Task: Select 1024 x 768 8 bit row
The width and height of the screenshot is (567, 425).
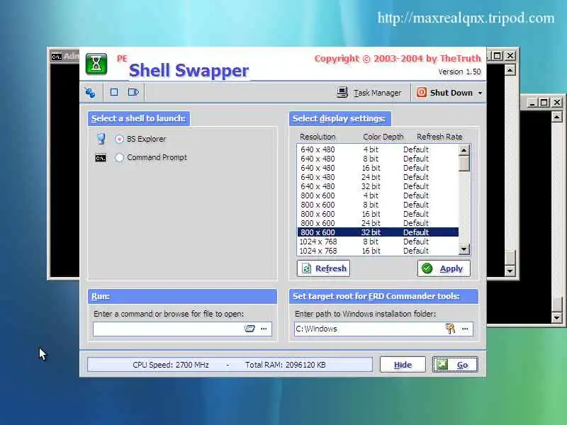Action: 378,242
